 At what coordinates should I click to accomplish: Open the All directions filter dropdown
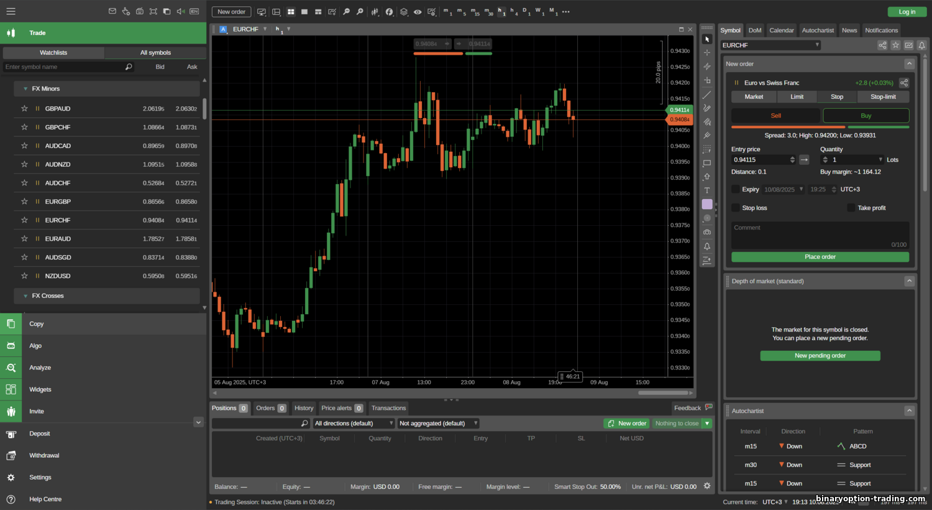[x=354, y=424]
